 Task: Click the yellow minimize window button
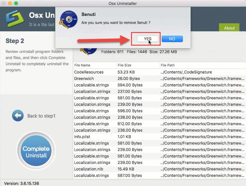pos(10,4)
